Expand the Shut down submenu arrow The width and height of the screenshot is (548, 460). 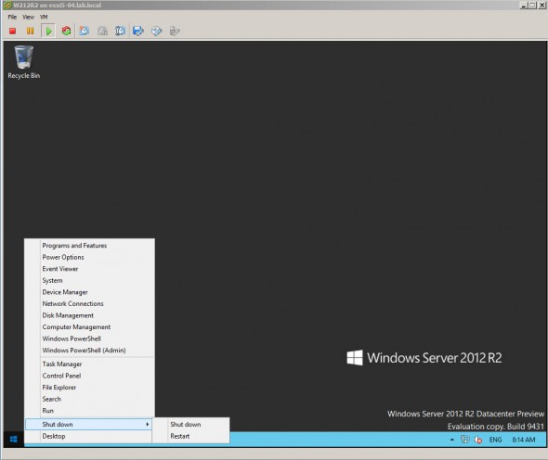(x=148, y=425)
